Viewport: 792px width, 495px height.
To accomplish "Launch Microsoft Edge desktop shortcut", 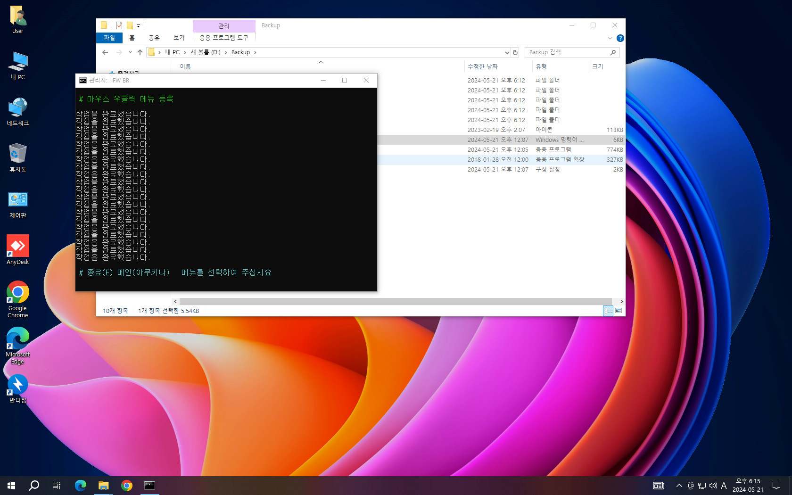I will point(18,346).
